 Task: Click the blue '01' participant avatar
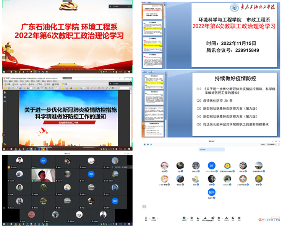pos(212,166)
